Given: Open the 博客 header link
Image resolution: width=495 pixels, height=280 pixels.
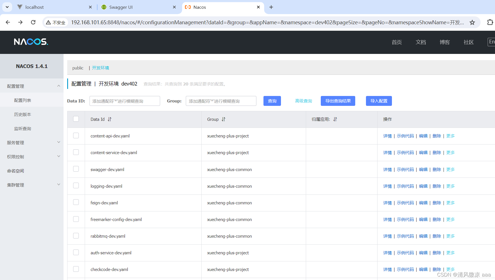Looking at the screenshot, I should [x=445, y=42].
